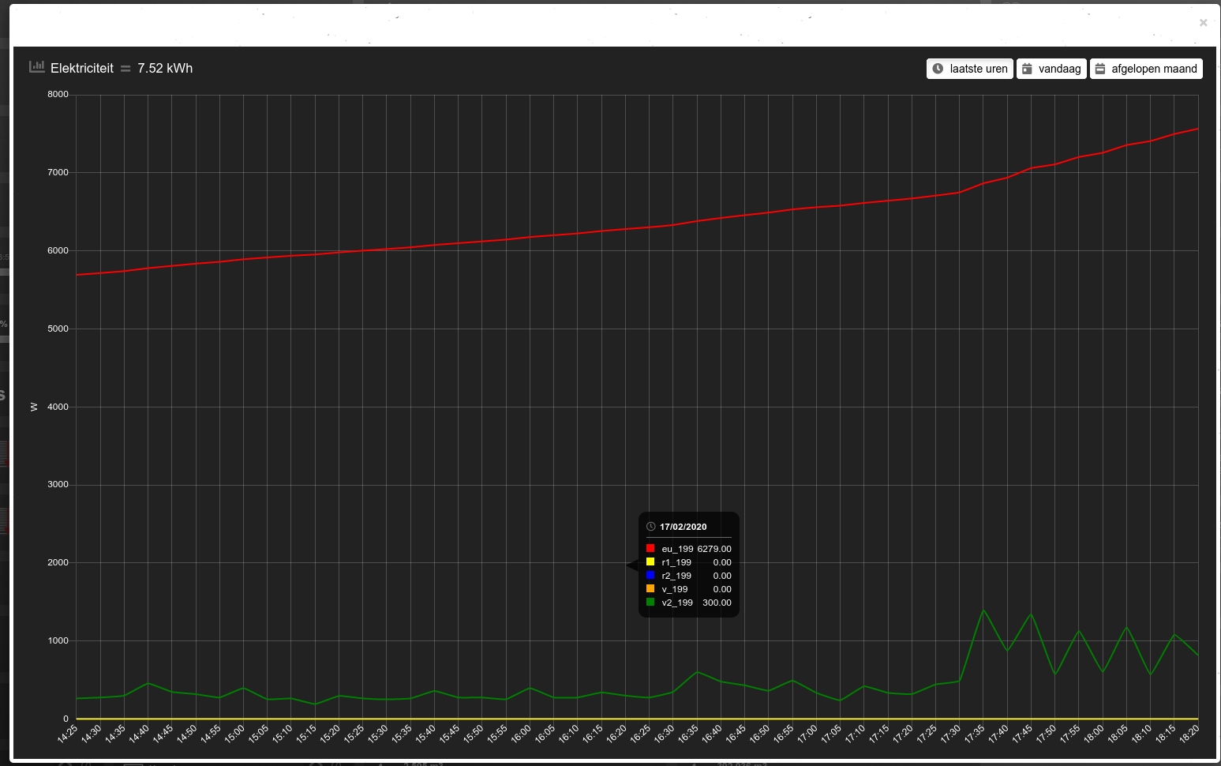Click the '300.00' value in tooltip

click(x=717, y=603)
